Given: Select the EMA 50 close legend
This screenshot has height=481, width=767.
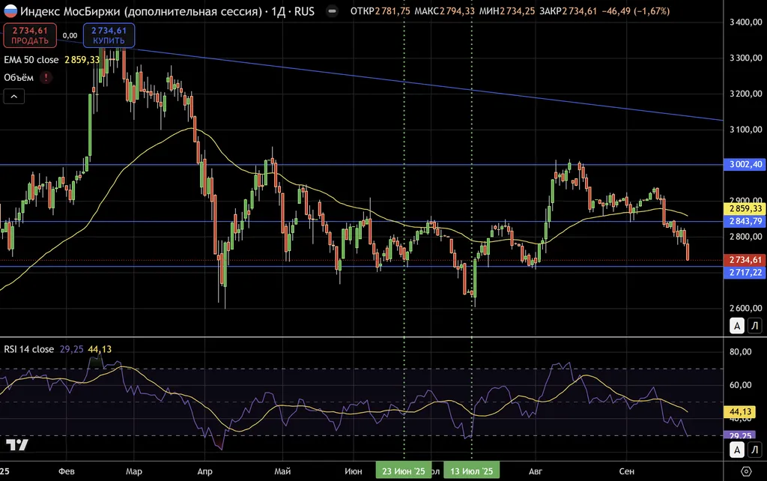Looking at the screenshot, I should (x=31, y=60).
